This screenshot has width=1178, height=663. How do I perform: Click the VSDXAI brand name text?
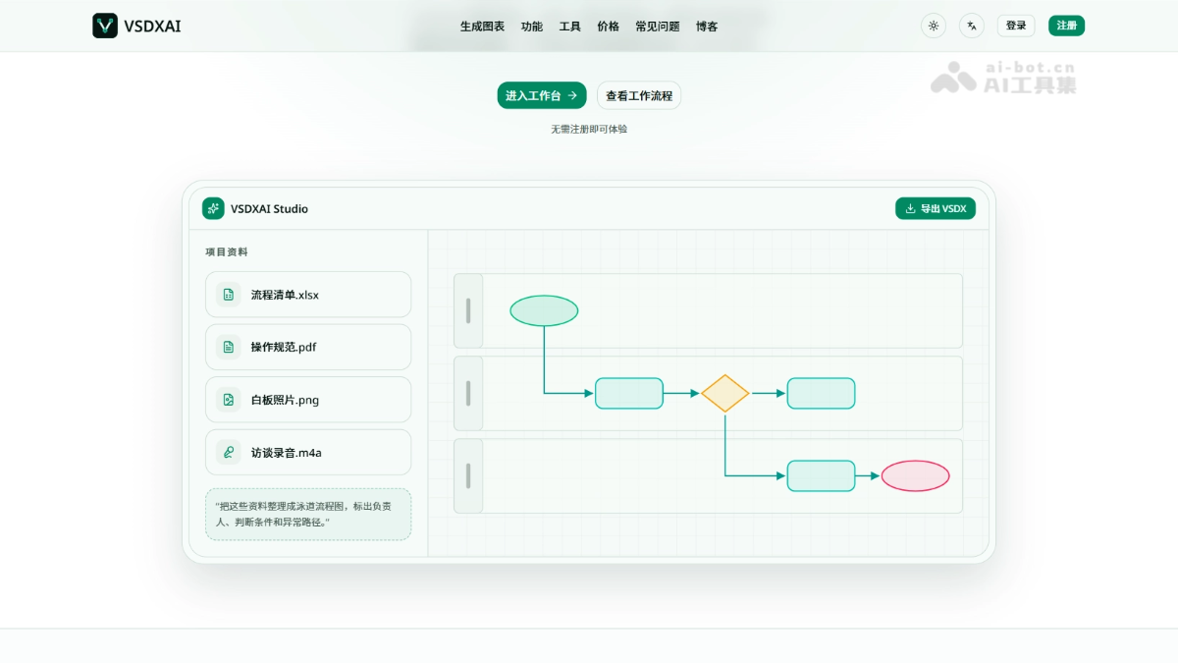click(152, 27)
